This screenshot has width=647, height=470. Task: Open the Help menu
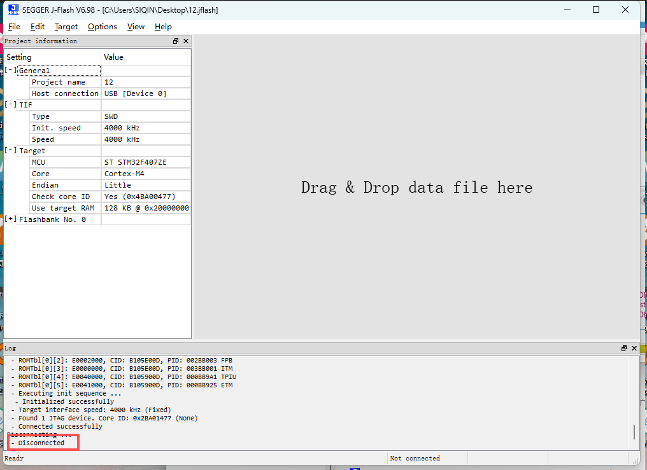[x=163, y=27]
